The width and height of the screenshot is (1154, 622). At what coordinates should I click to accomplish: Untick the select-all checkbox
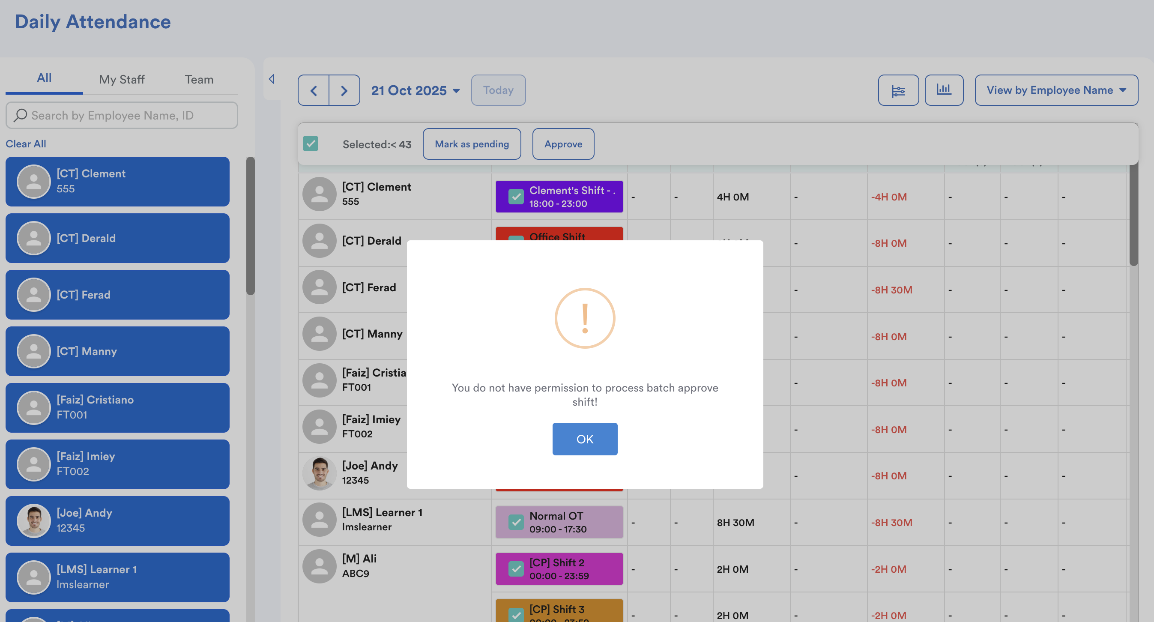pos(311,144)
